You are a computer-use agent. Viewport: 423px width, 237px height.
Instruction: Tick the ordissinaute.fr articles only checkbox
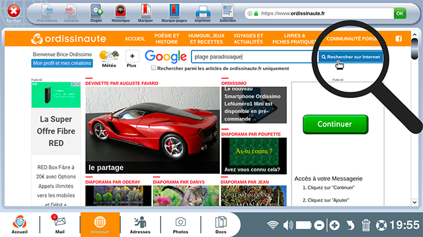pos(154,68)
